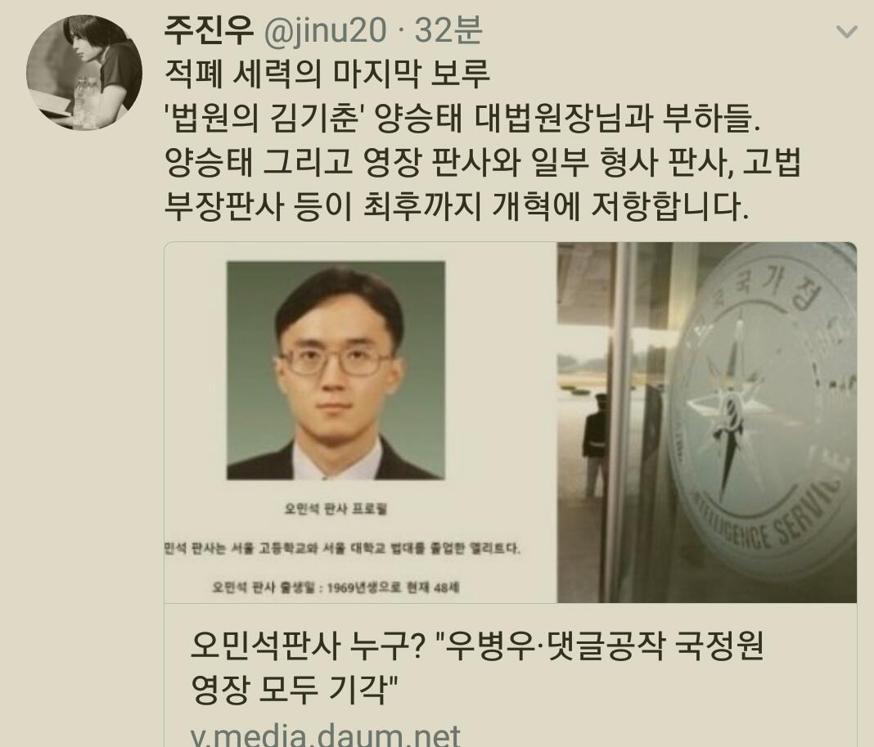Click the guard figure in the right photo
This screenshot has height=747, width=874.
click(595, 445)
